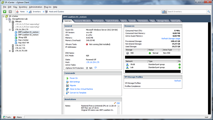The height and width of the screenshot is (120, 213).
Task: Click the BMF LoadGen 02_restore VM icon
Action: click(16, 35)
